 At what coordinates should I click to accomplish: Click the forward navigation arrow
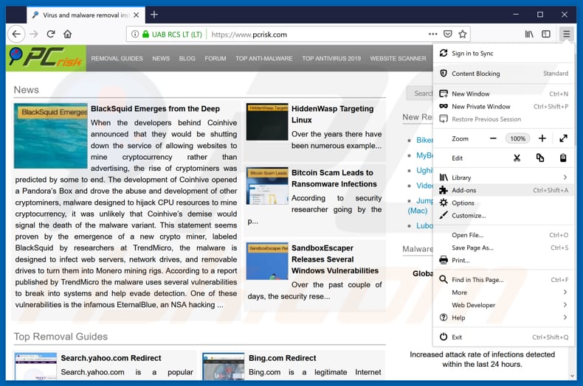[34, 35]
